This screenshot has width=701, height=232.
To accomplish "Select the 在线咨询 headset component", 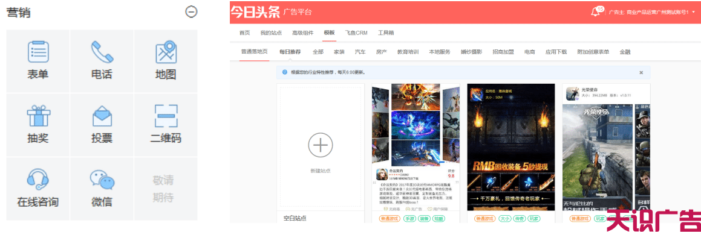I will (x=38, y=189).
